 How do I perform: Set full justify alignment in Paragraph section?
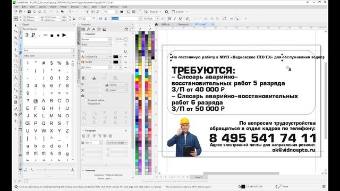point(105,136)
